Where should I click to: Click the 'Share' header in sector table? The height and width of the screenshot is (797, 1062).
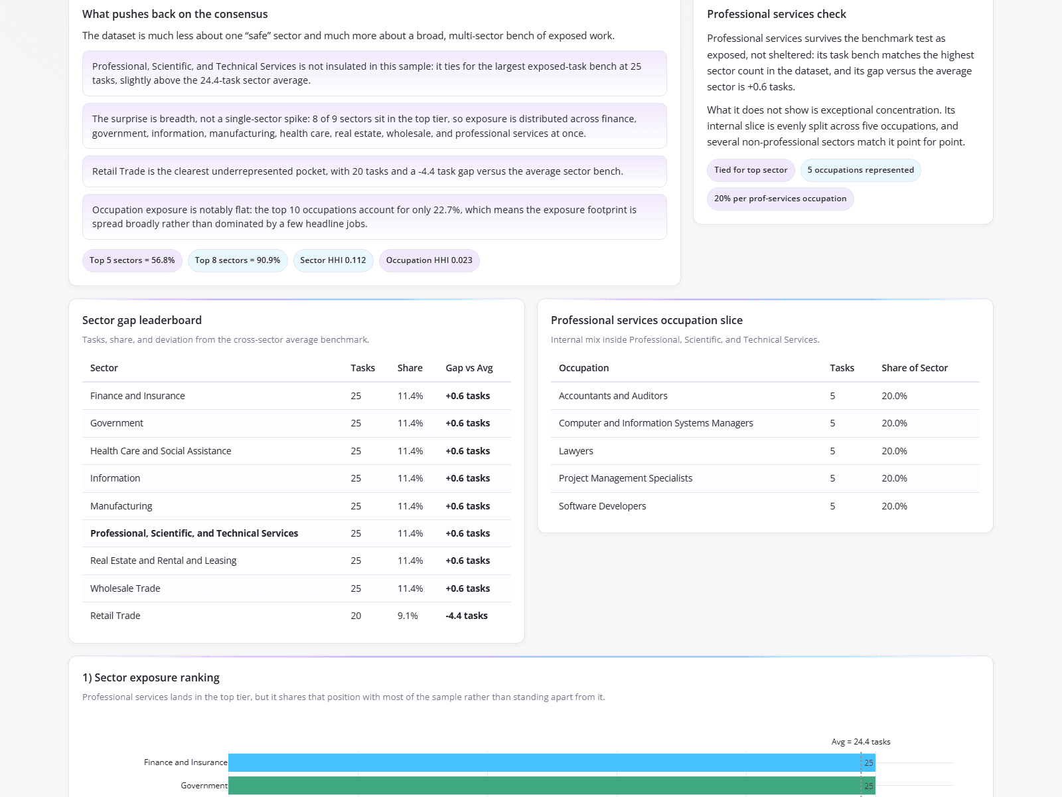(x=410, y=368)
